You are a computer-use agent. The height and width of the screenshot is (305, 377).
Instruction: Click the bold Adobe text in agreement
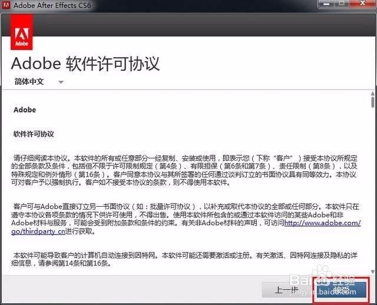pyautogui.click(x=25, y=110)
